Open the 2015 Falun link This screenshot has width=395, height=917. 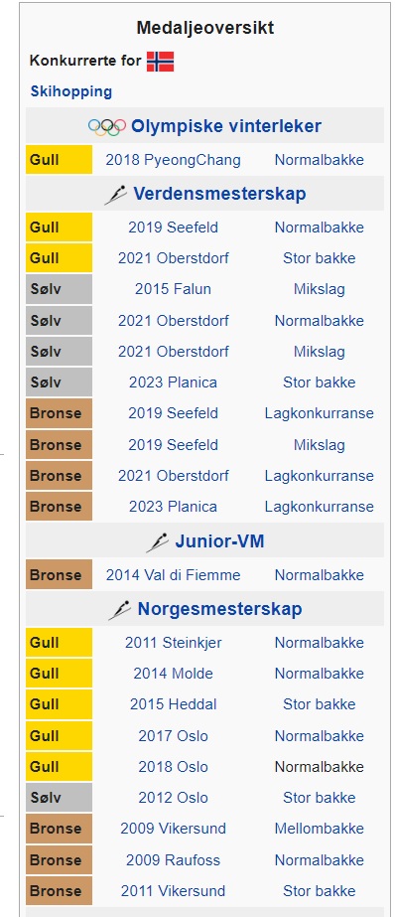173,289
